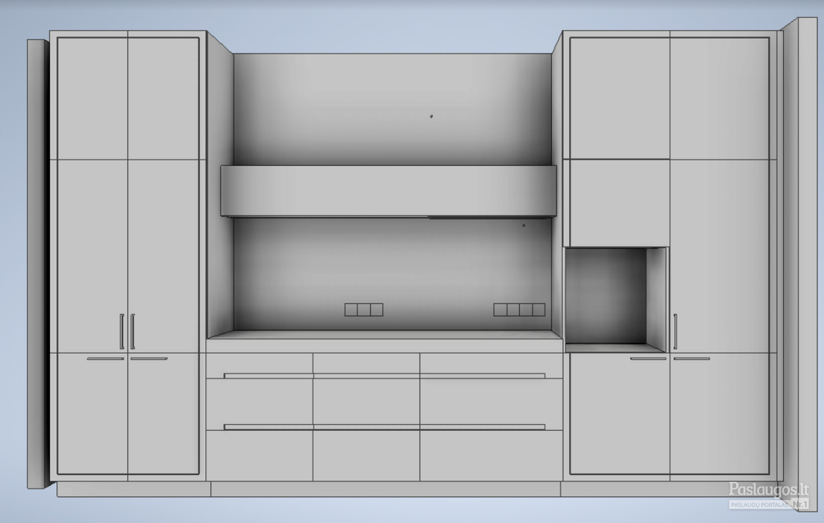The image size is (824, 523).
Task: Pick the small hole in the upper back panel
Action: 431,117
